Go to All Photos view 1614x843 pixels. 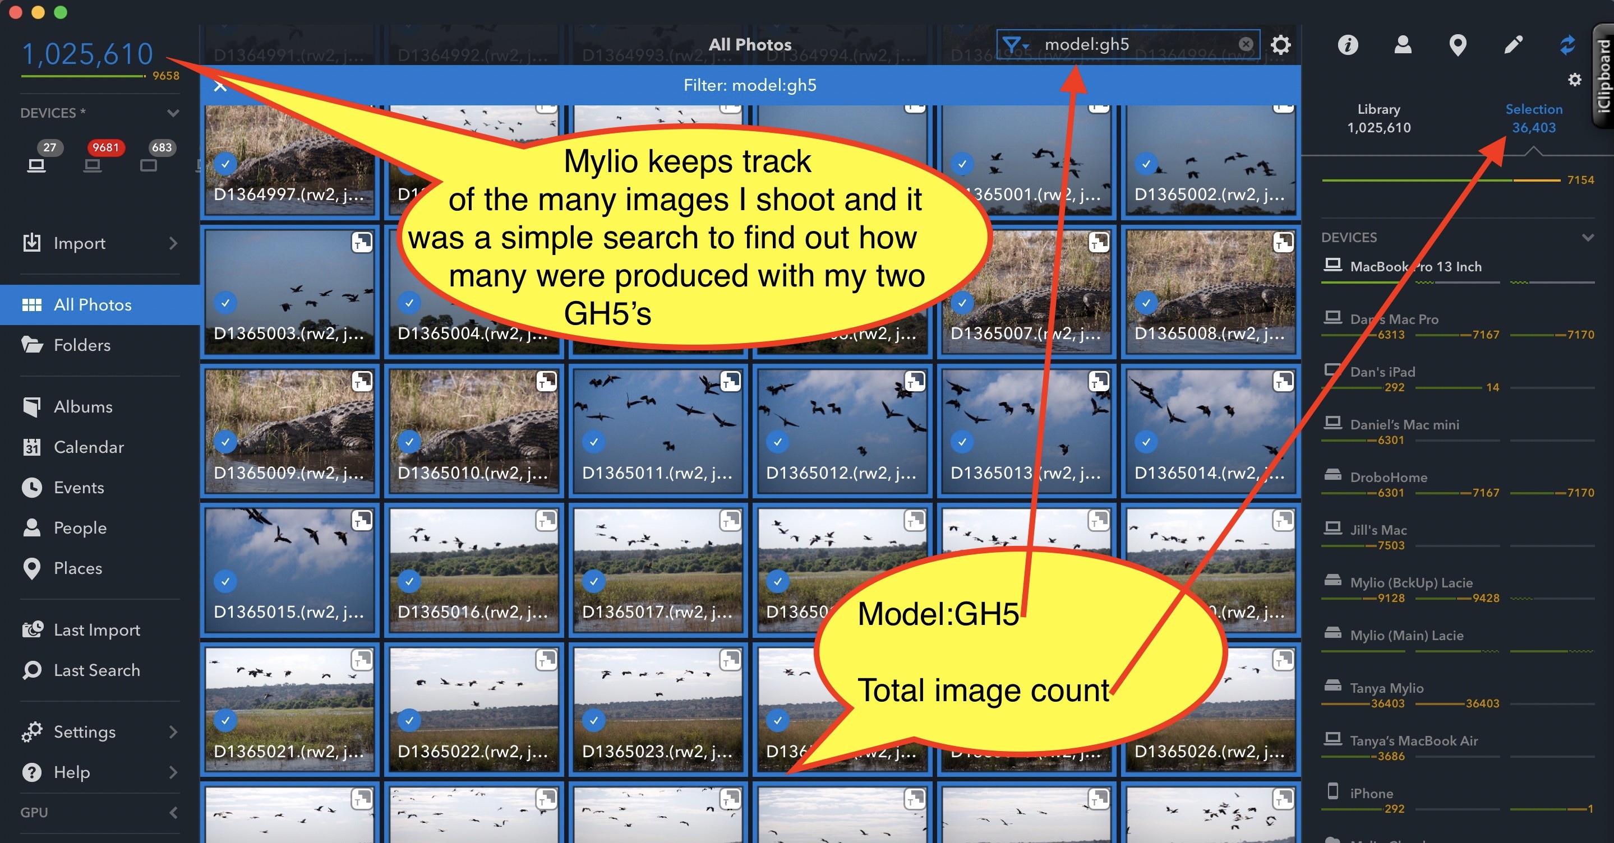click(100, 305)
